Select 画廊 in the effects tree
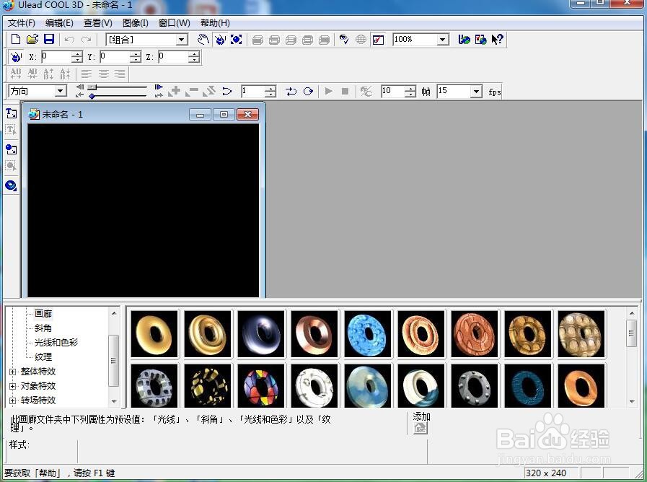 [x=43, y=314]
